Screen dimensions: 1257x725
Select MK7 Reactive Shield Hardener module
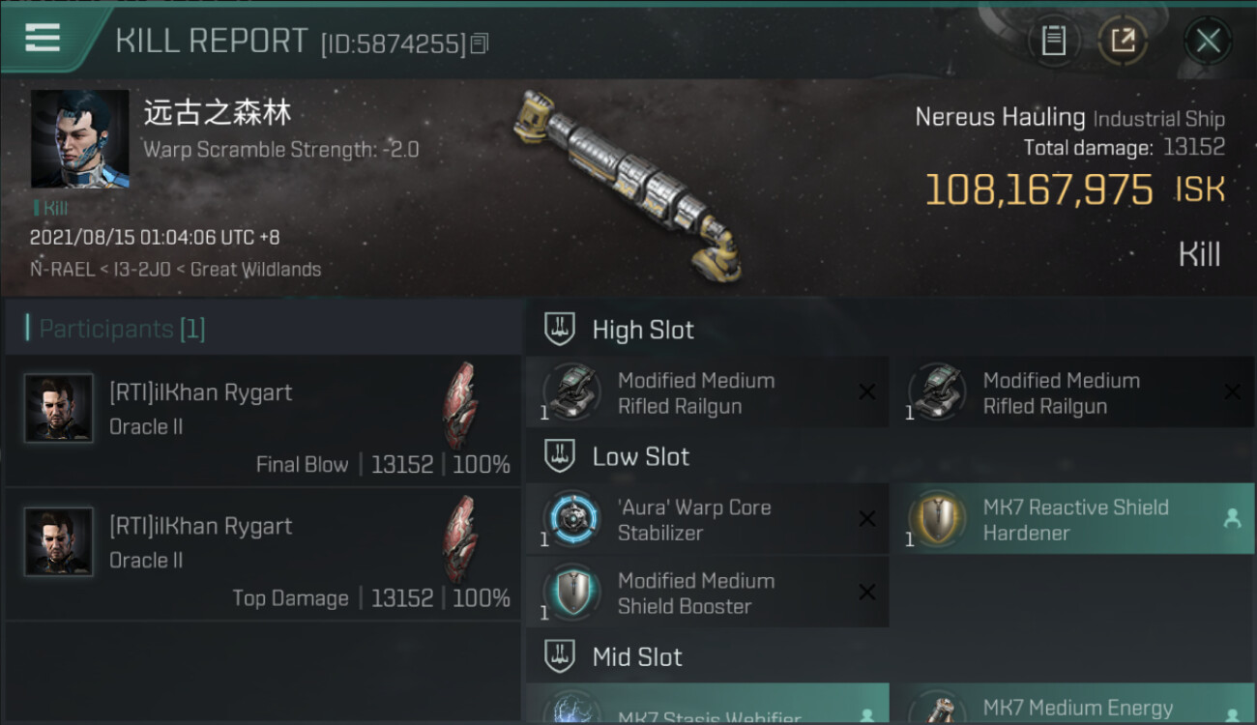[x=1073, y=519]
